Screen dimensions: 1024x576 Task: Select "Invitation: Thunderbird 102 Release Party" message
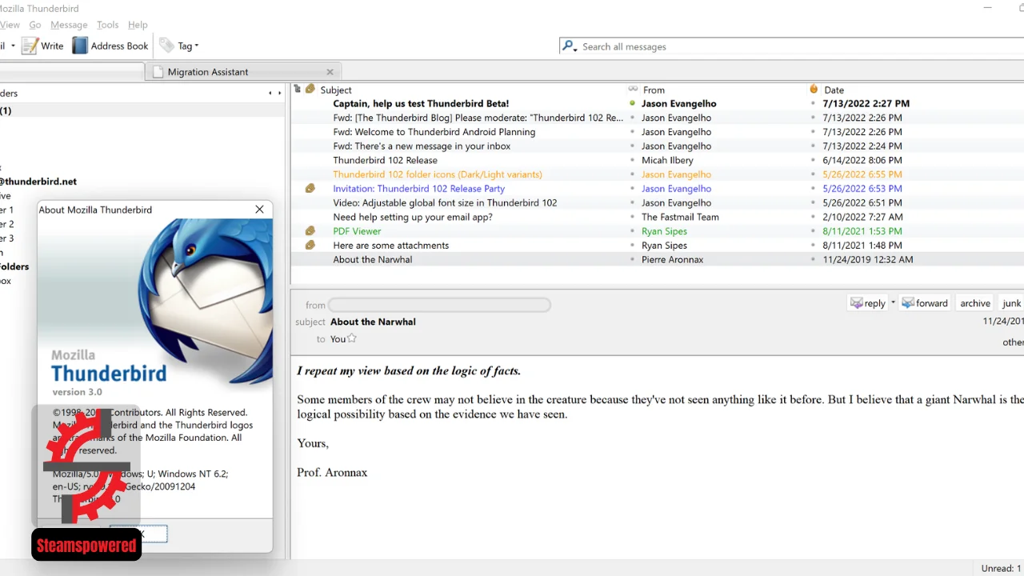click(x=418, y=189)
